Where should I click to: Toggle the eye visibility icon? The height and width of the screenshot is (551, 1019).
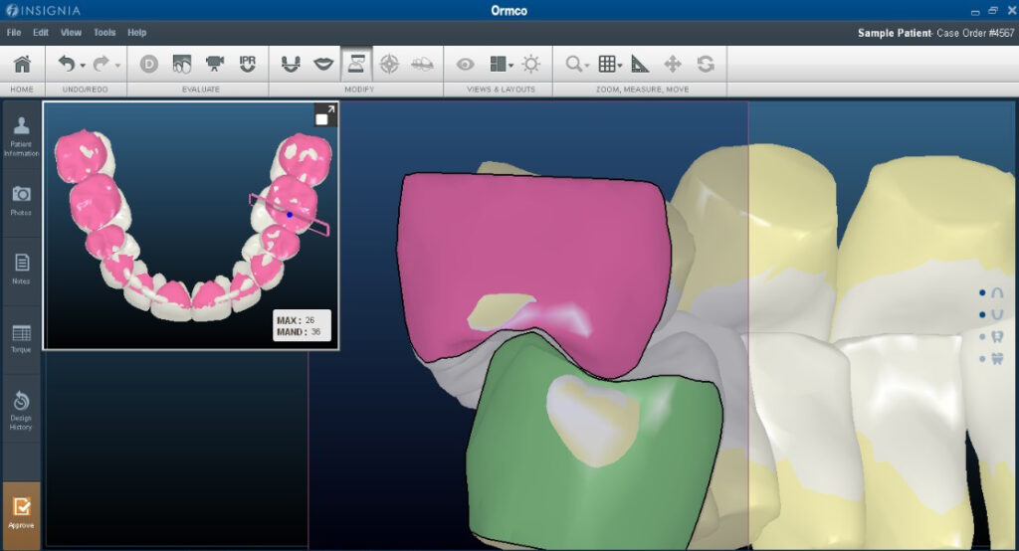click(x=465, y=65)
